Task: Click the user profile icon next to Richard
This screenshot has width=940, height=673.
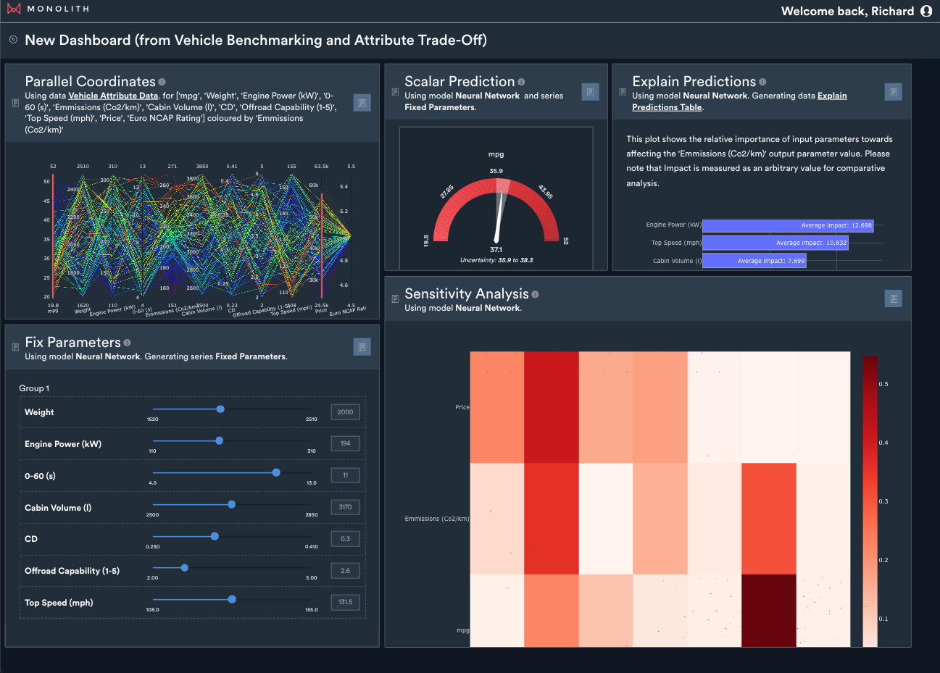Action: tap(926, 11)
